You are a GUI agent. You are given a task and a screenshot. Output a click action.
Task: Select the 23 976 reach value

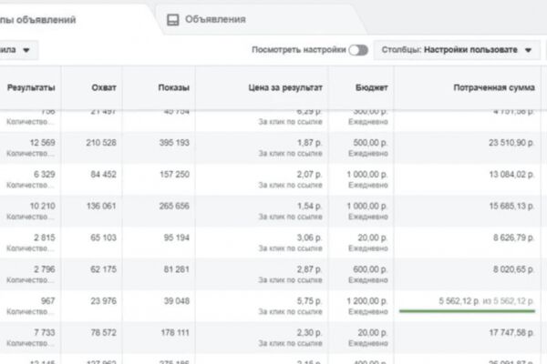tap(104, 301)
